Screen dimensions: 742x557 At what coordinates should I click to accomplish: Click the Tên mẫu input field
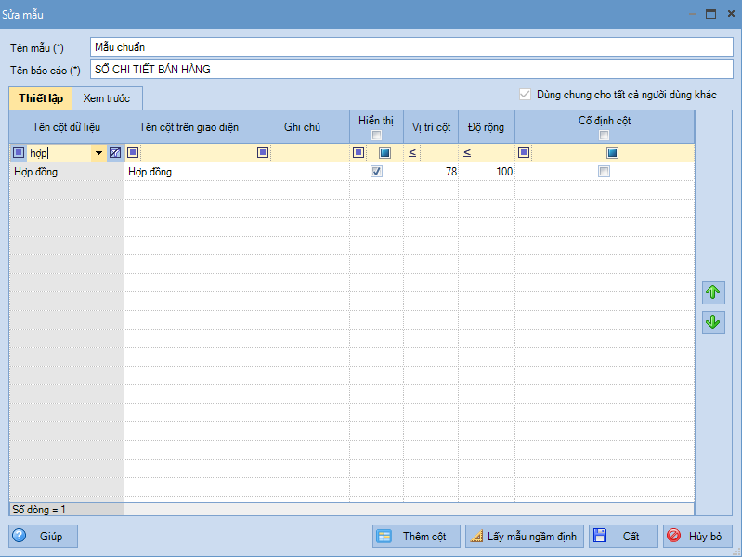[411, 47]
